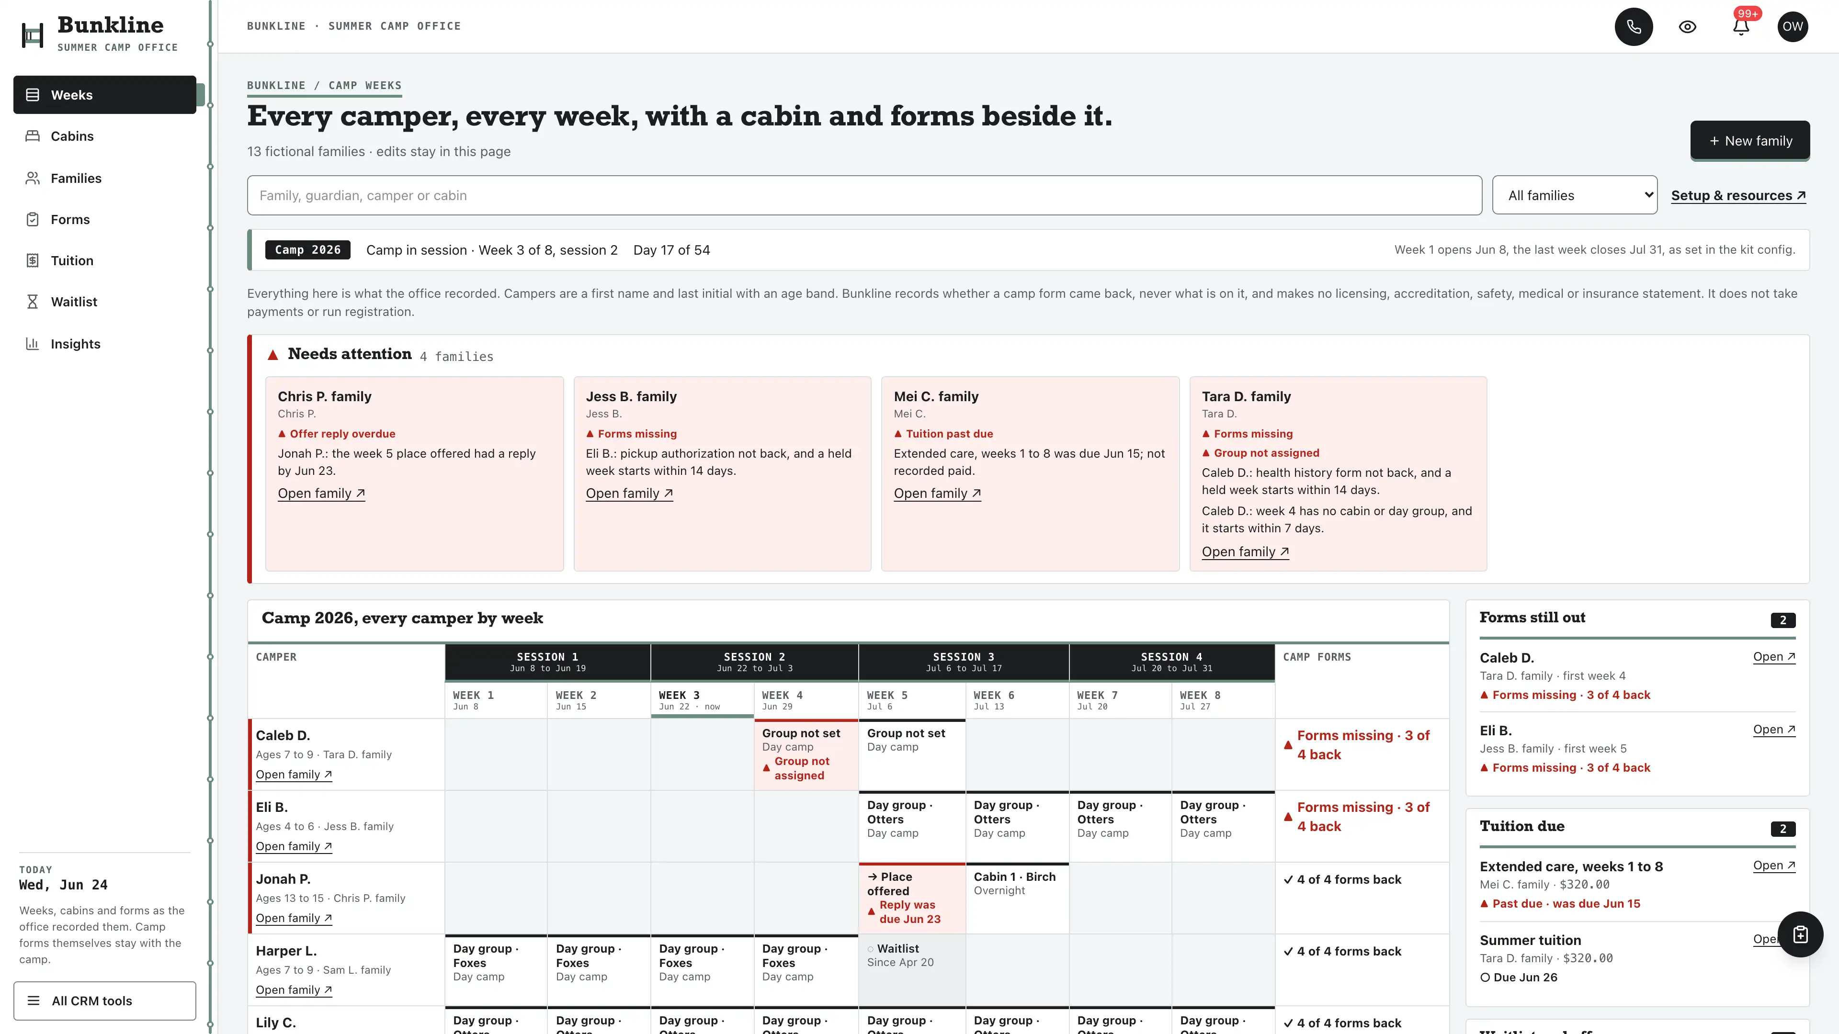Click the warning icon in Caleb D. camp forms cell

tap(1288, 745)
